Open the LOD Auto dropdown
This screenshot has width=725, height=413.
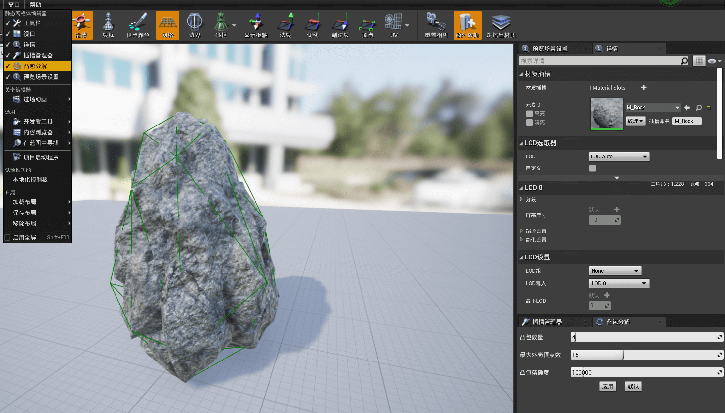(x=619, y=156)
